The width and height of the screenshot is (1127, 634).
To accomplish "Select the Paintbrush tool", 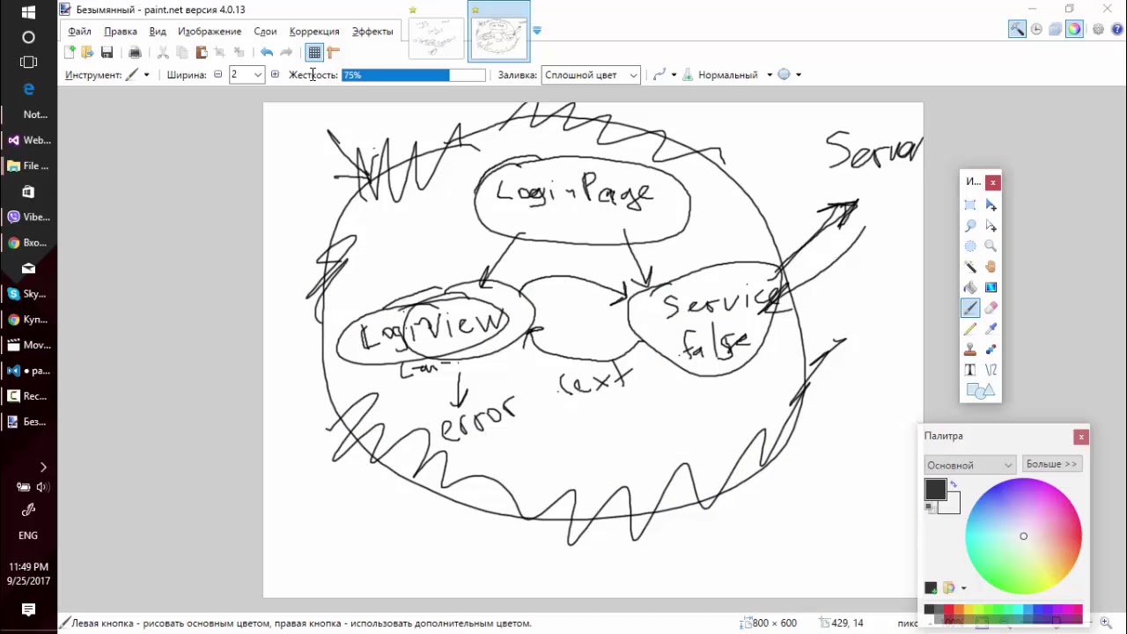I will tap(970, 308).
